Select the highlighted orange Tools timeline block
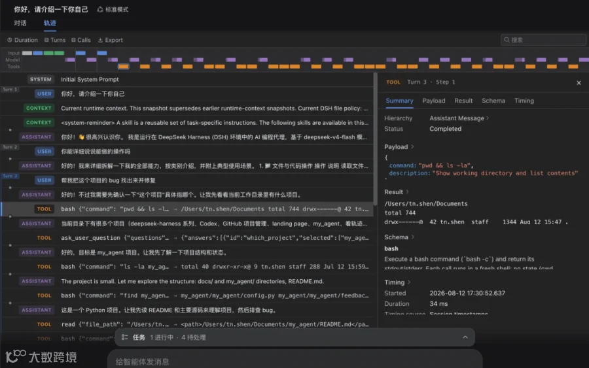This screenshot has height=368, width=589. [x=124, y=67]
